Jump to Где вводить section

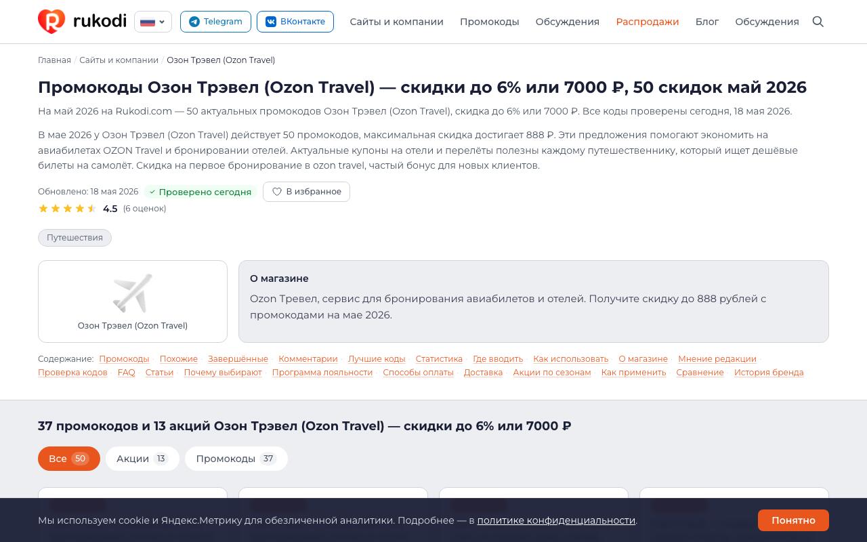(498, 359)
